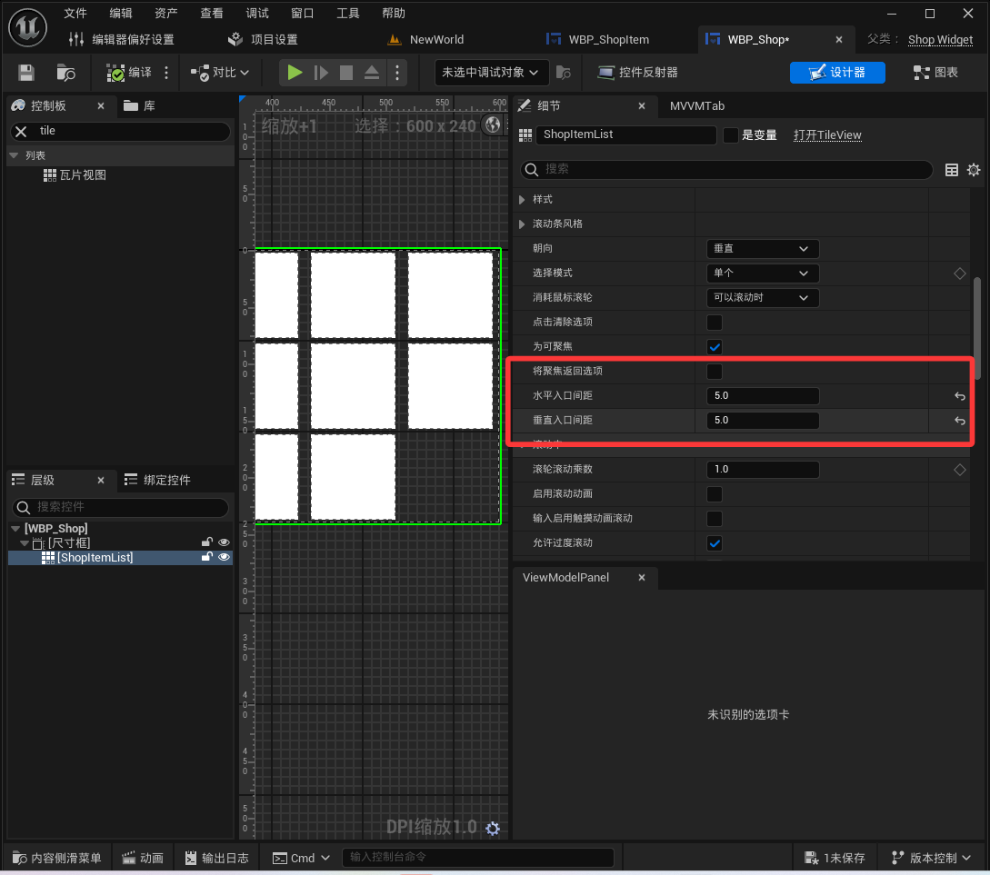Open the 项目设置 project settings tab

pyautogui.click(x=263, y=40)
